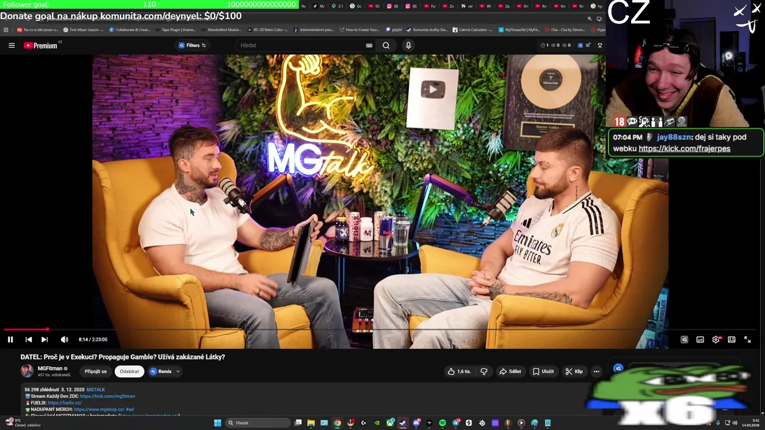Open the RC-20 Retro Color bookmark
Screen dimensions: 765x430
click(267, 29)
